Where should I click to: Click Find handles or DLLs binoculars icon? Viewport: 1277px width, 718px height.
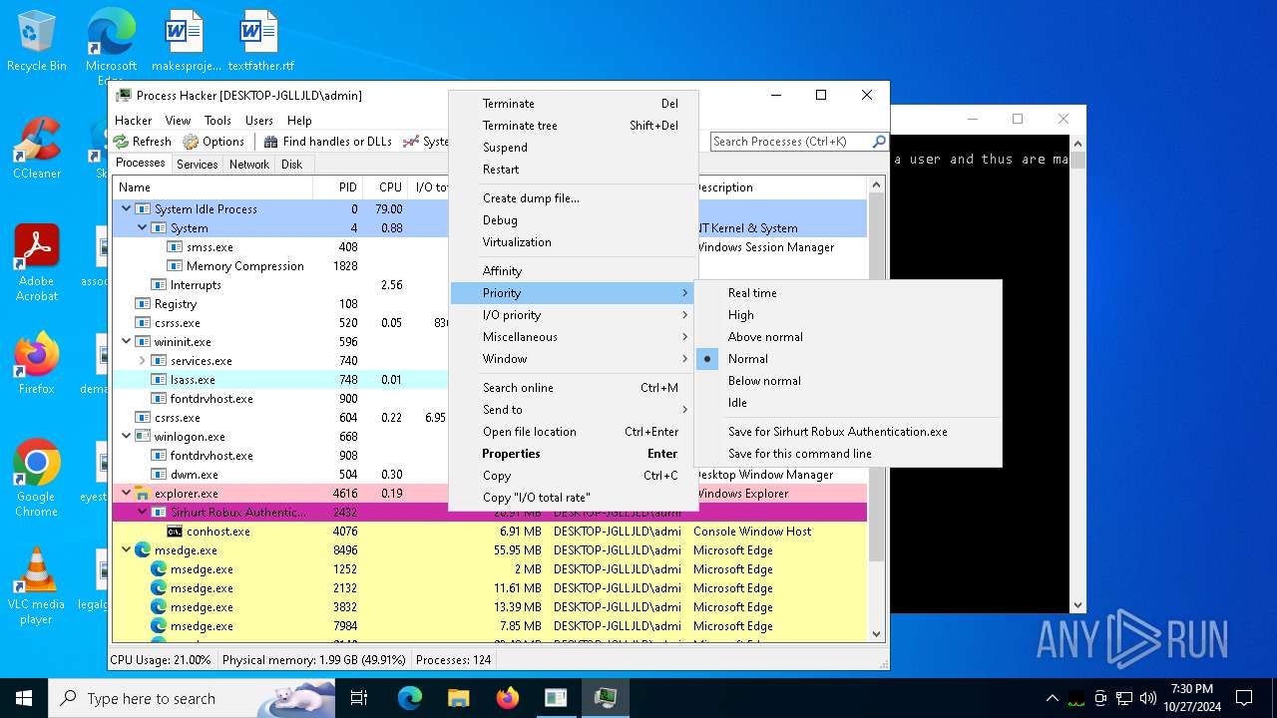(270, 142)
